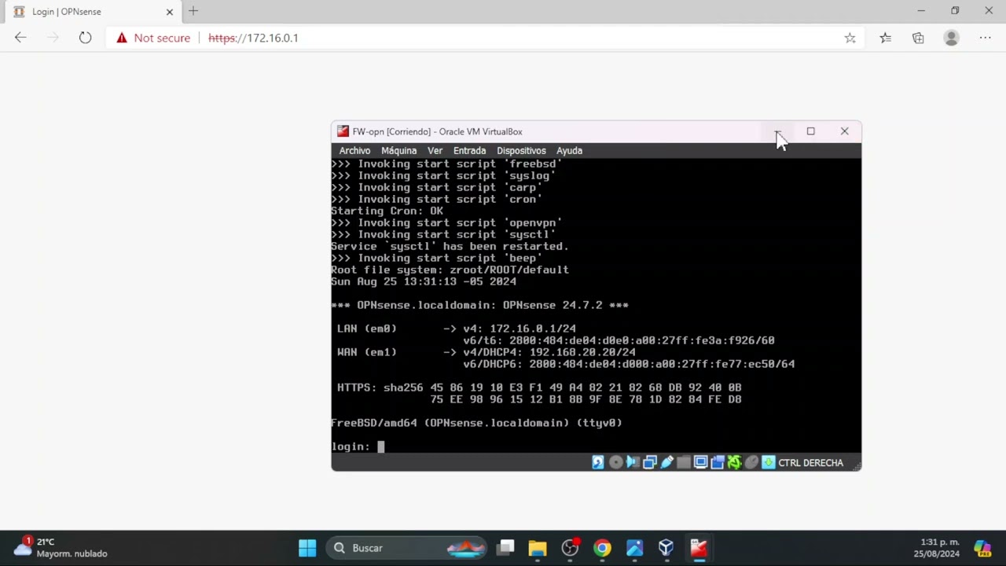Open the weather widget showing 21°C

pos(60,548)
